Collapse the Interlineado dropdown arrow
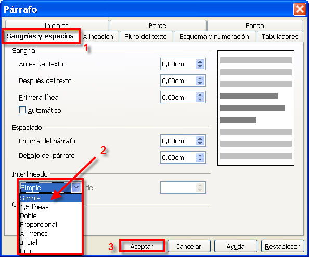309x257 pixels. [x=76, y=187]
